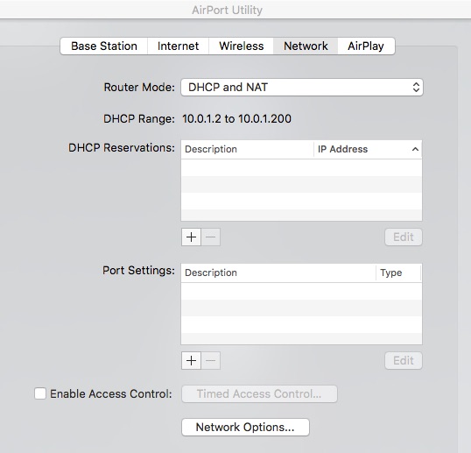Edit the selected port setting
471x453 pixels.
tap(404, 360)
